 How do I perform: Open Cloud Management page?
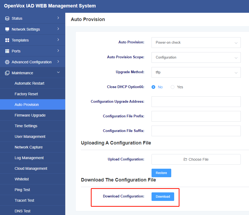32,168
